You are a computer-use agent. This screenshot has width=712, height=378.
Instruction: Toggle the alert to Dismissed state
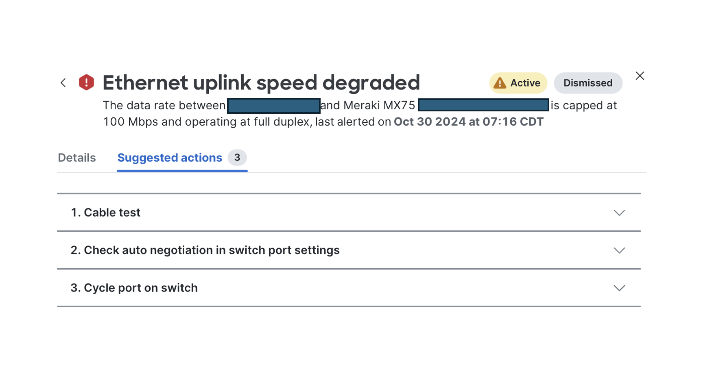click(x=588, y=83)
